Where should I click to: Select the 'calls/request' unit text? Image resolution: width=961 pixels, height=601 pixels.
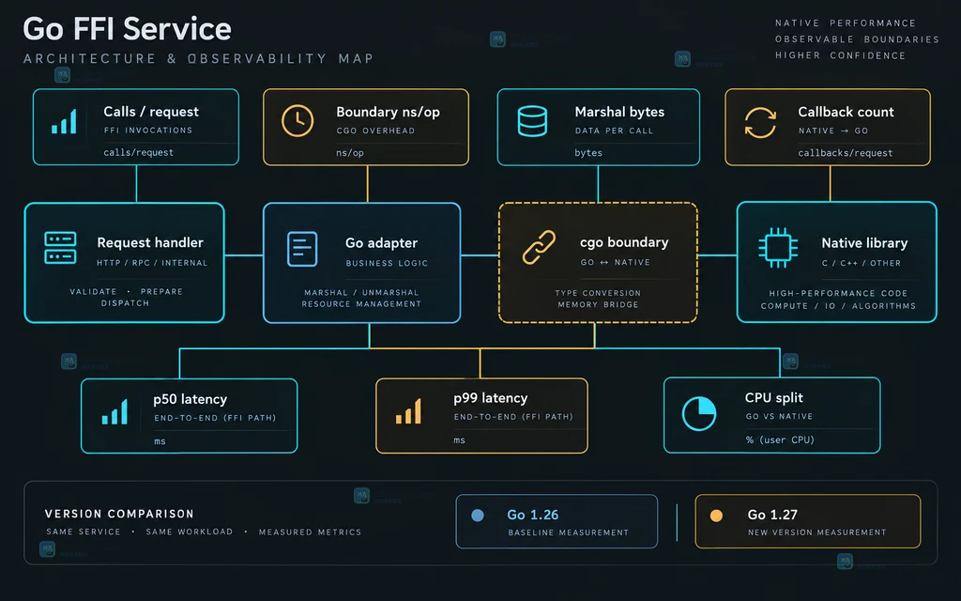(x=139, y=153)
